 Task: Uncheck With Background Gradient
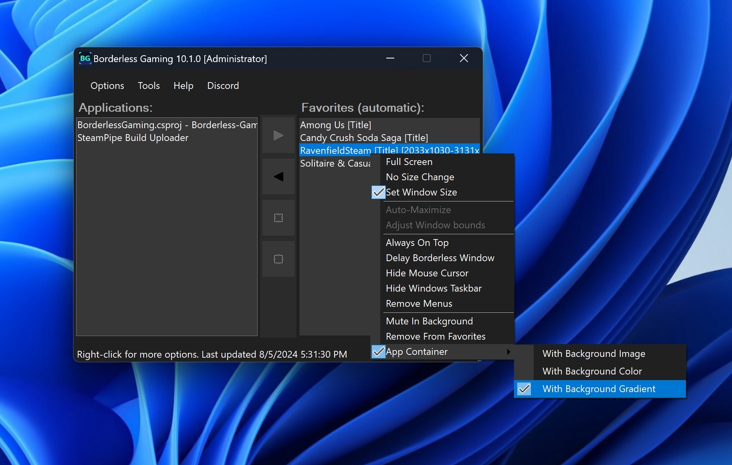coord(524,389)
